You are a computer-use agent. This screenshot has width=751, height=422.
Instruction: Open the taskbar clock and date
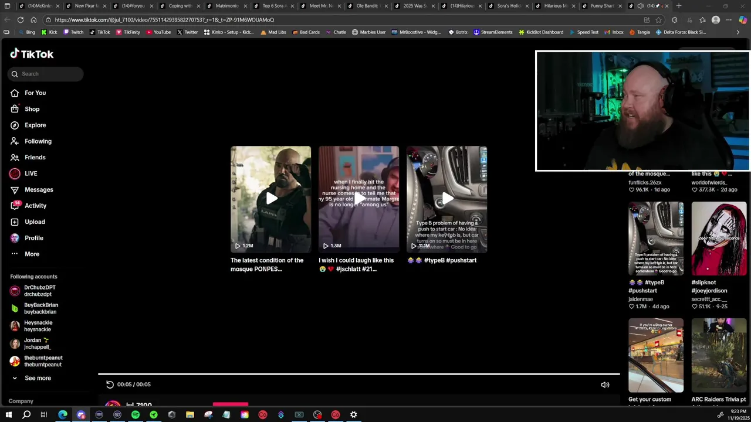(x=738, y=415)
